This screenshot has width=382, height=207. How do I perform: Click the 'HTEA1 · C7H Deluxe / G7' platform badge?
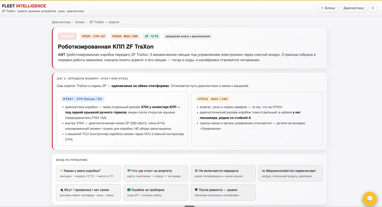tap(83, 99)
